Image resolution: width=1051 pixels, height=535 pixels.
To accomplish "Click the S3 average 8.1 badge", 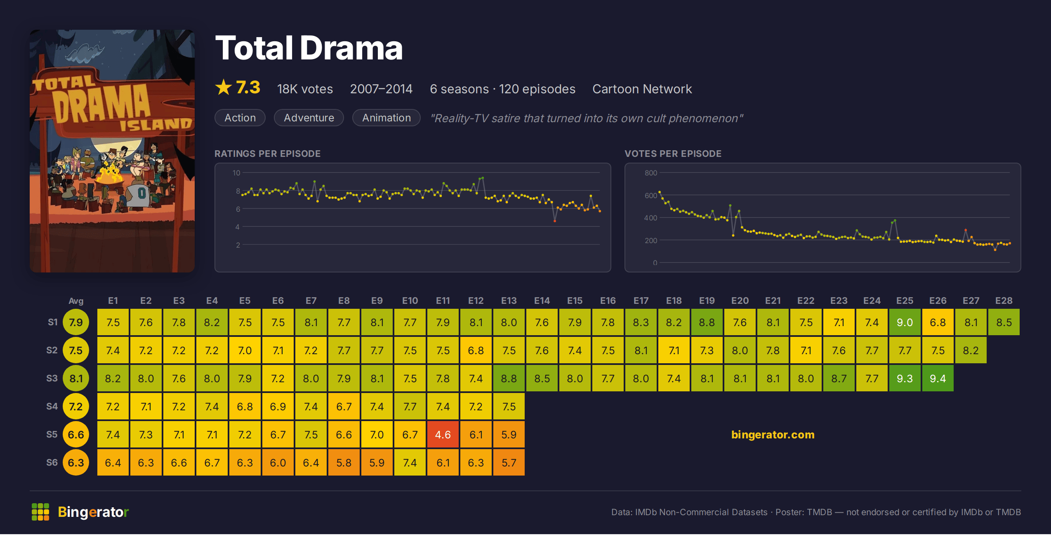I will pos(76,378).
